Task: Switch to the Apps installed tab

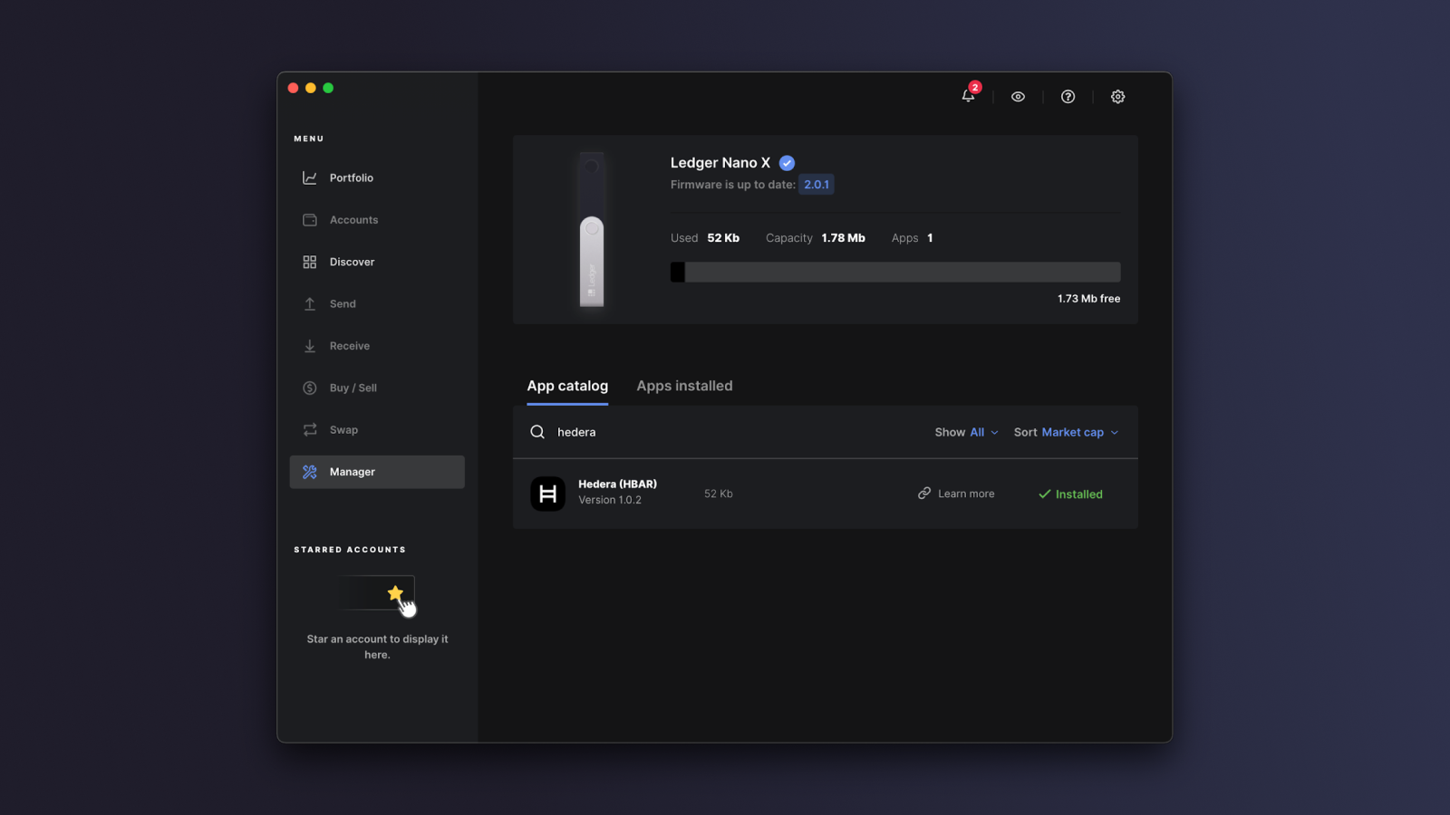Action: (684, 385)
